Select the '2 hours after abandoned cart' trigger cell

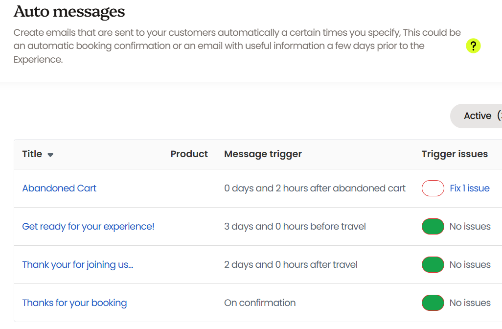pos(315,188)
